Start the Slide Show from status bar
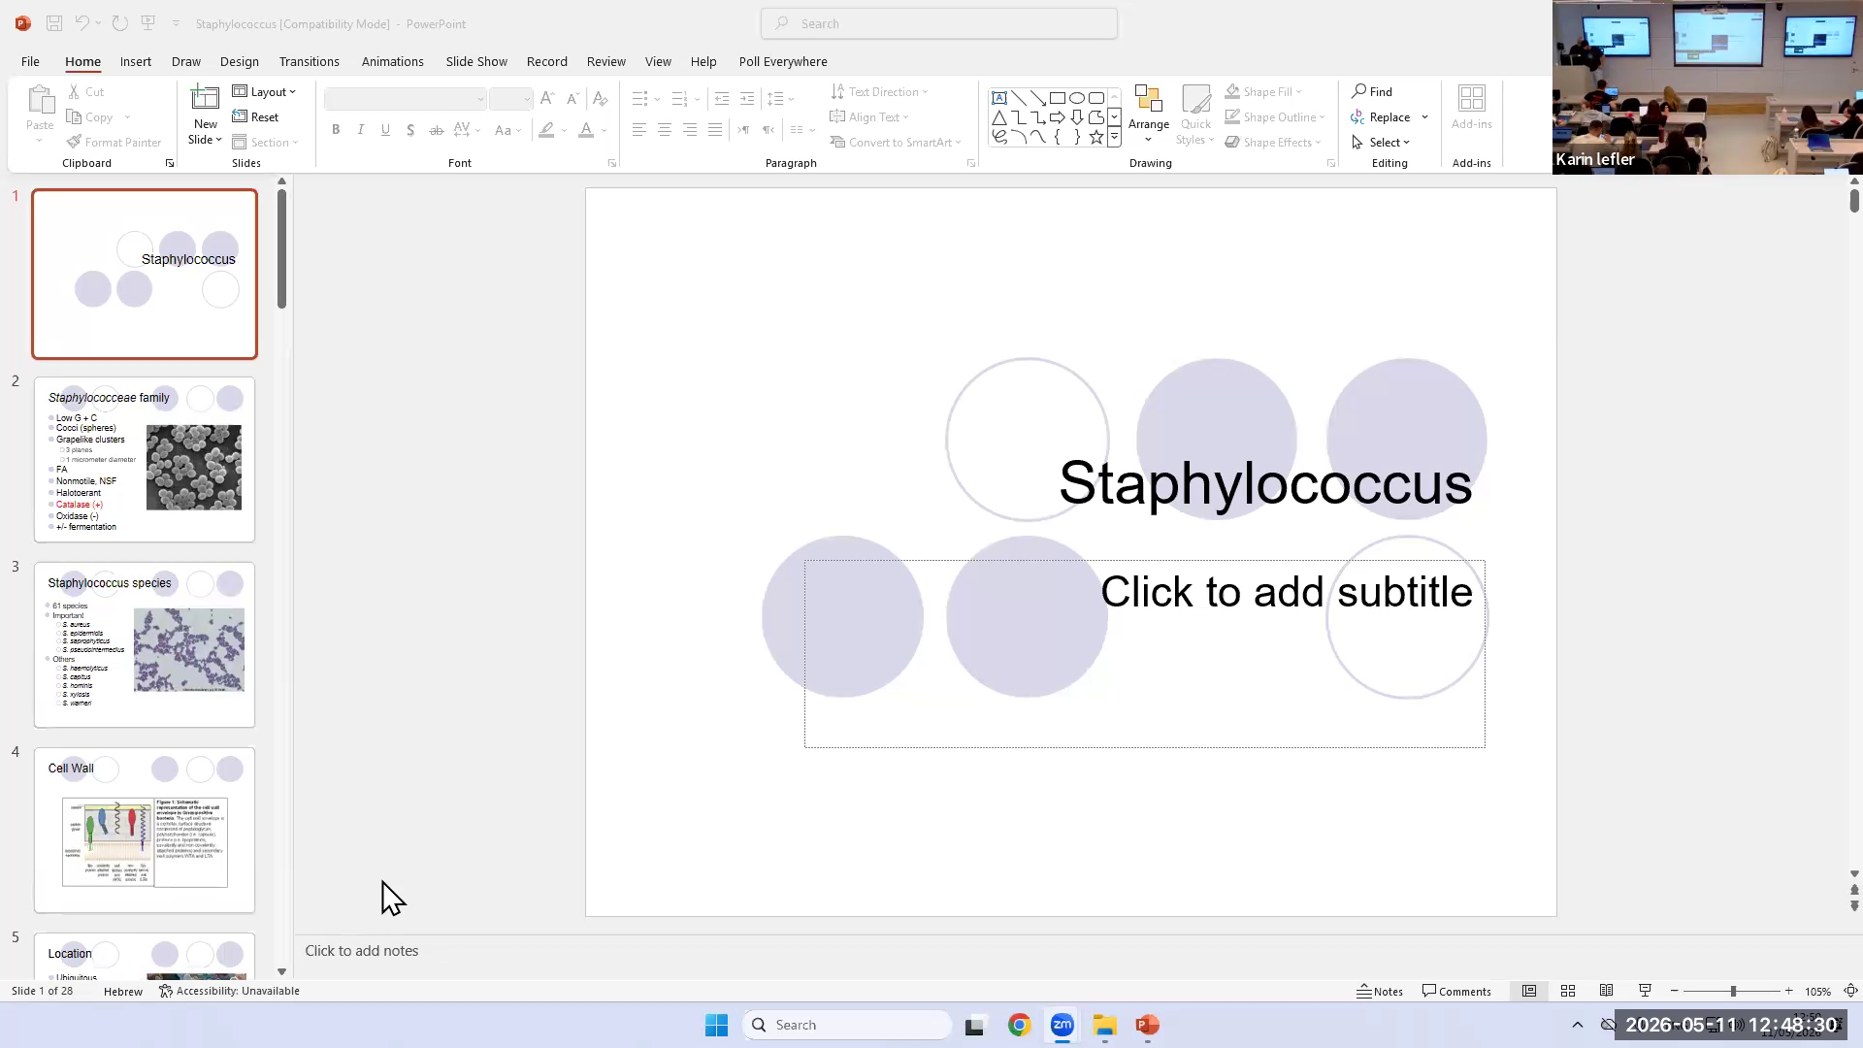Screen dimensions: 1863x1048 tap(1645, 991)
